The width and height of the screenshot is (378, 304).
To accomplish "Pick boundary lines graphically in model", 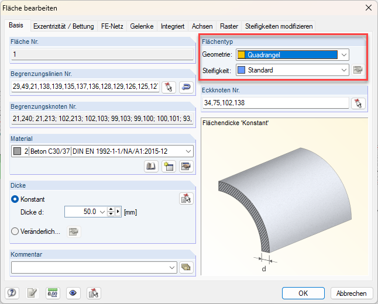I will (x=169, y=87).
